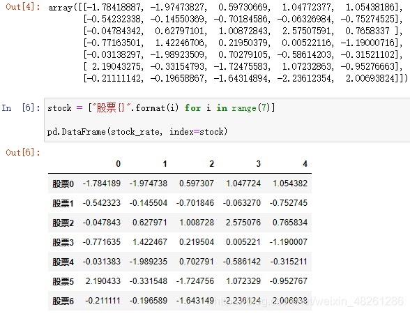Viewport: 410px width, 314px height.
Task: Click the In [6] prompt label
Action: (21, 107)
